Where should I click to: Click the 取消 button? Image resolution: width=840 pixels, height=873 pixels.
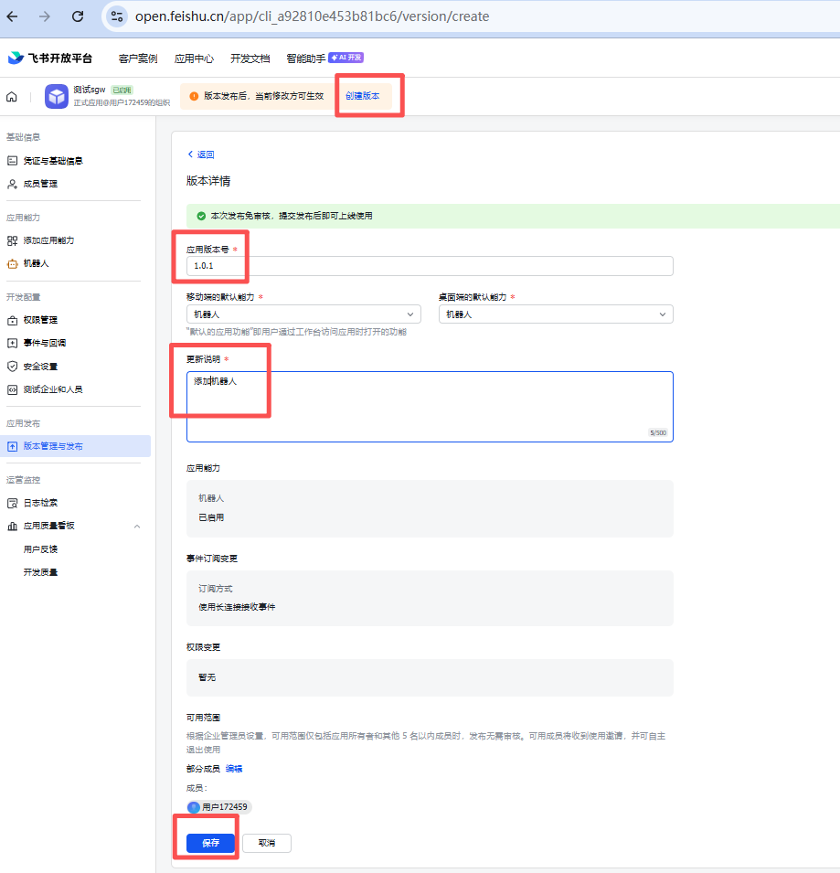click(266, 843)
